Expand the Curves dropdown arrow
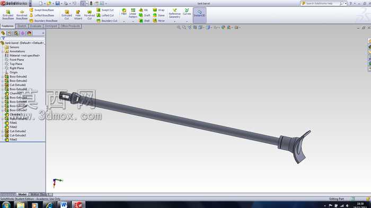The width and height of the screenshot is (371, 208). [x=187, y=22]
